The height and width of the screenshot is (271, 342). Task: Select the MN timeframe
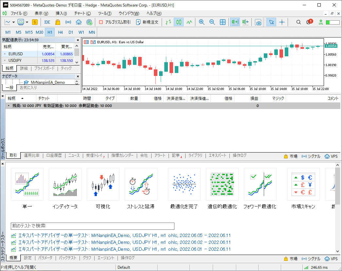coord(92,32)
